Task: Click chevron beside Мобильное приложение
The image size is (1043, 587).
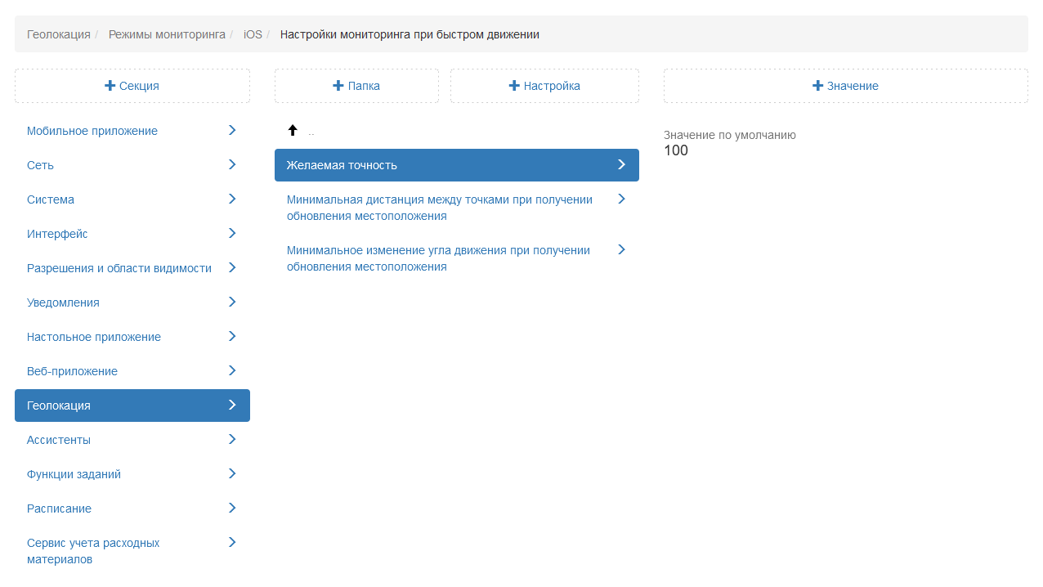Action: point(232,130)
